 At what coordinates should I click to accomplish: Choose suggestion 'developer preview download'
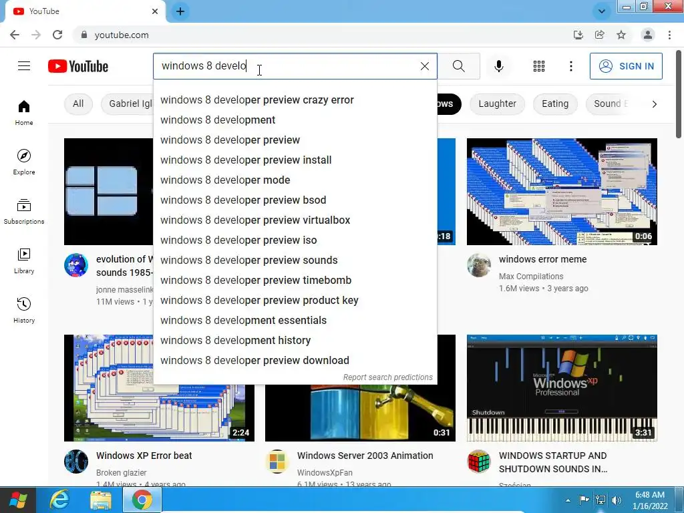295,361
